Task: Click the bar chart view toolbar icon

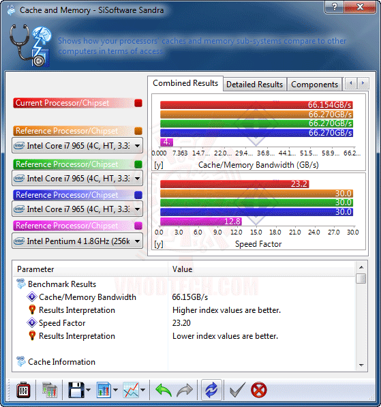Action: [104, 389]
